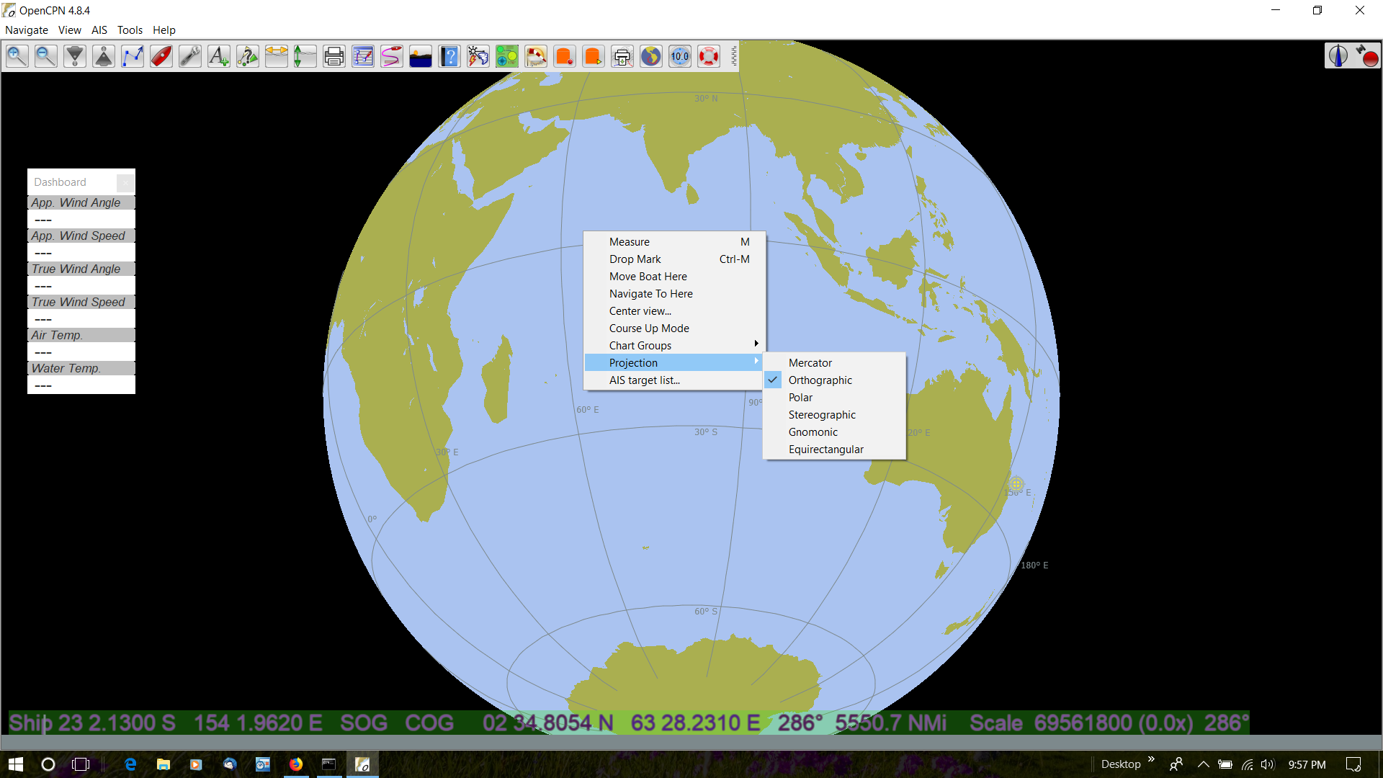Select Equirectangular projection option
This screenshot has height=778, width=1383.
click(x=825, y=448)
